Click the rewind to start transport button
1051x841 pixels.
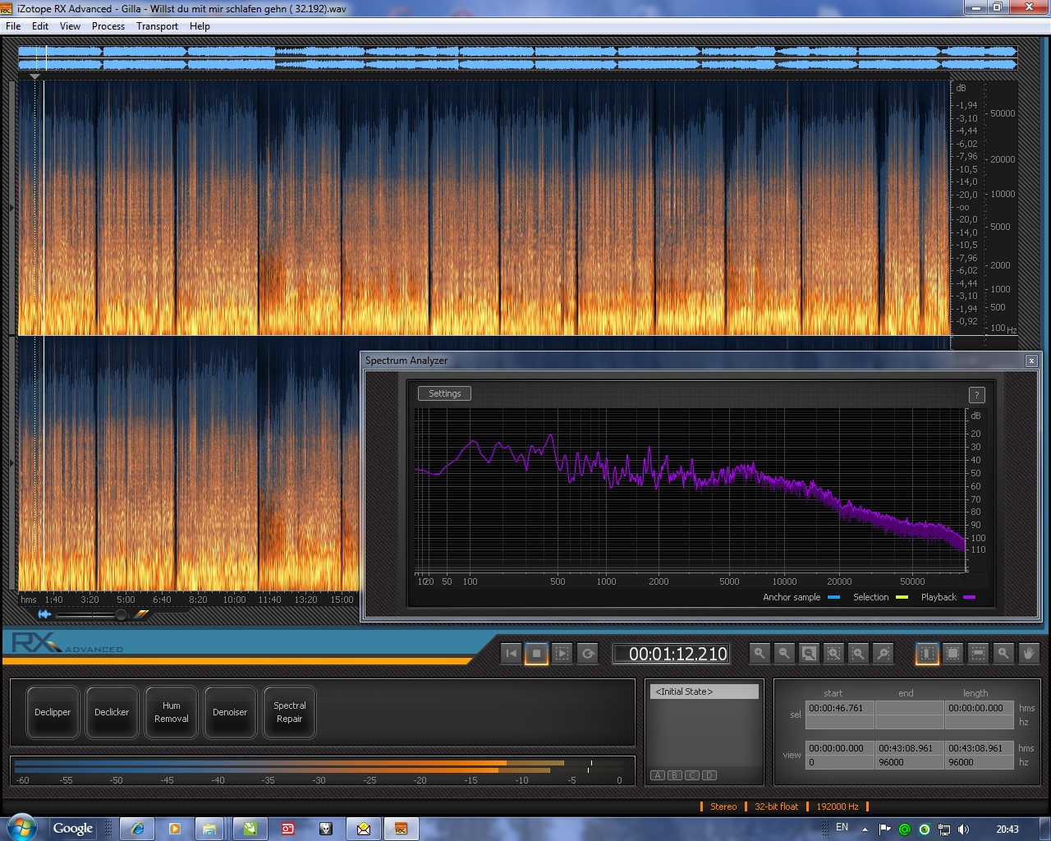pyautogui.click(x=512, y=654)
